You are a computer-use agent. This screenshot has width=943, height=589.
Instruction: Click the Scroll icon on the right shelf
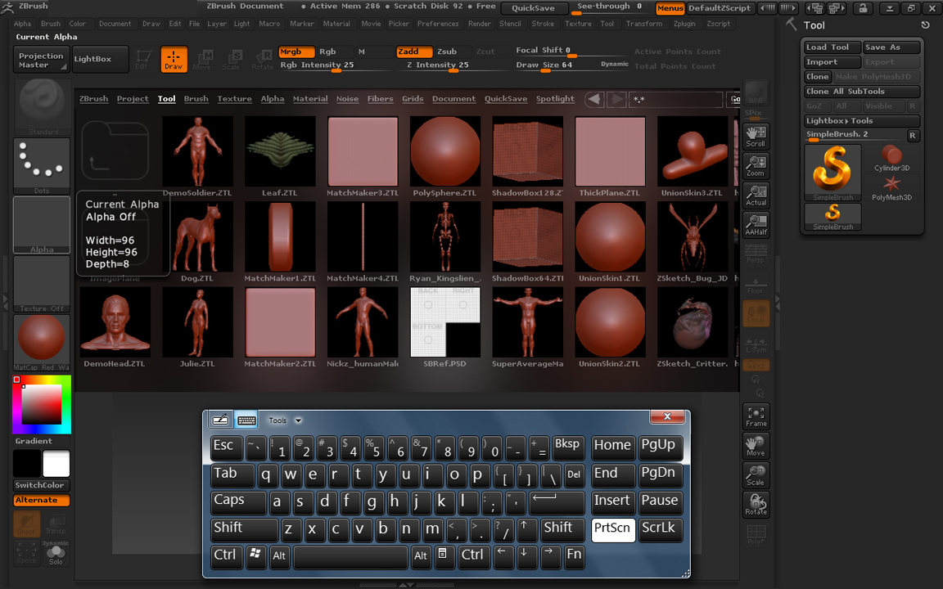click(x=755, y=136)
